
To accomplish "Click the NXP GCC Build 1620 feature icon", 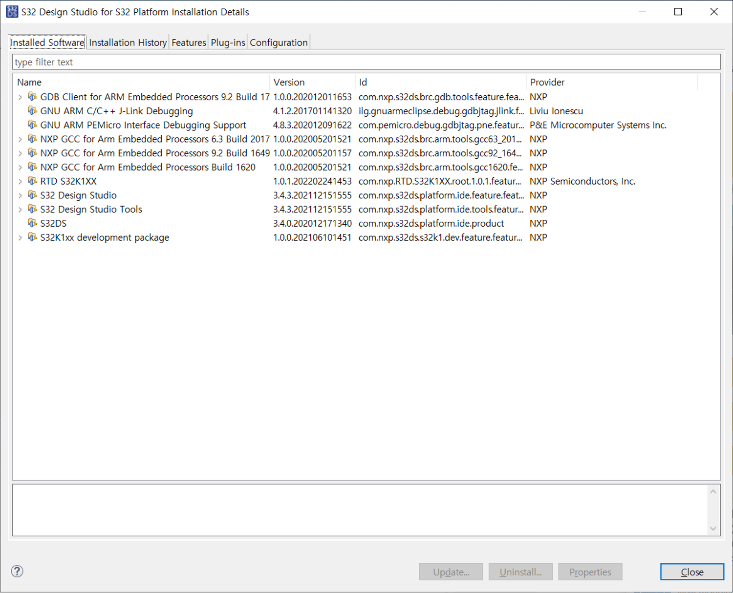I will 32,167.
